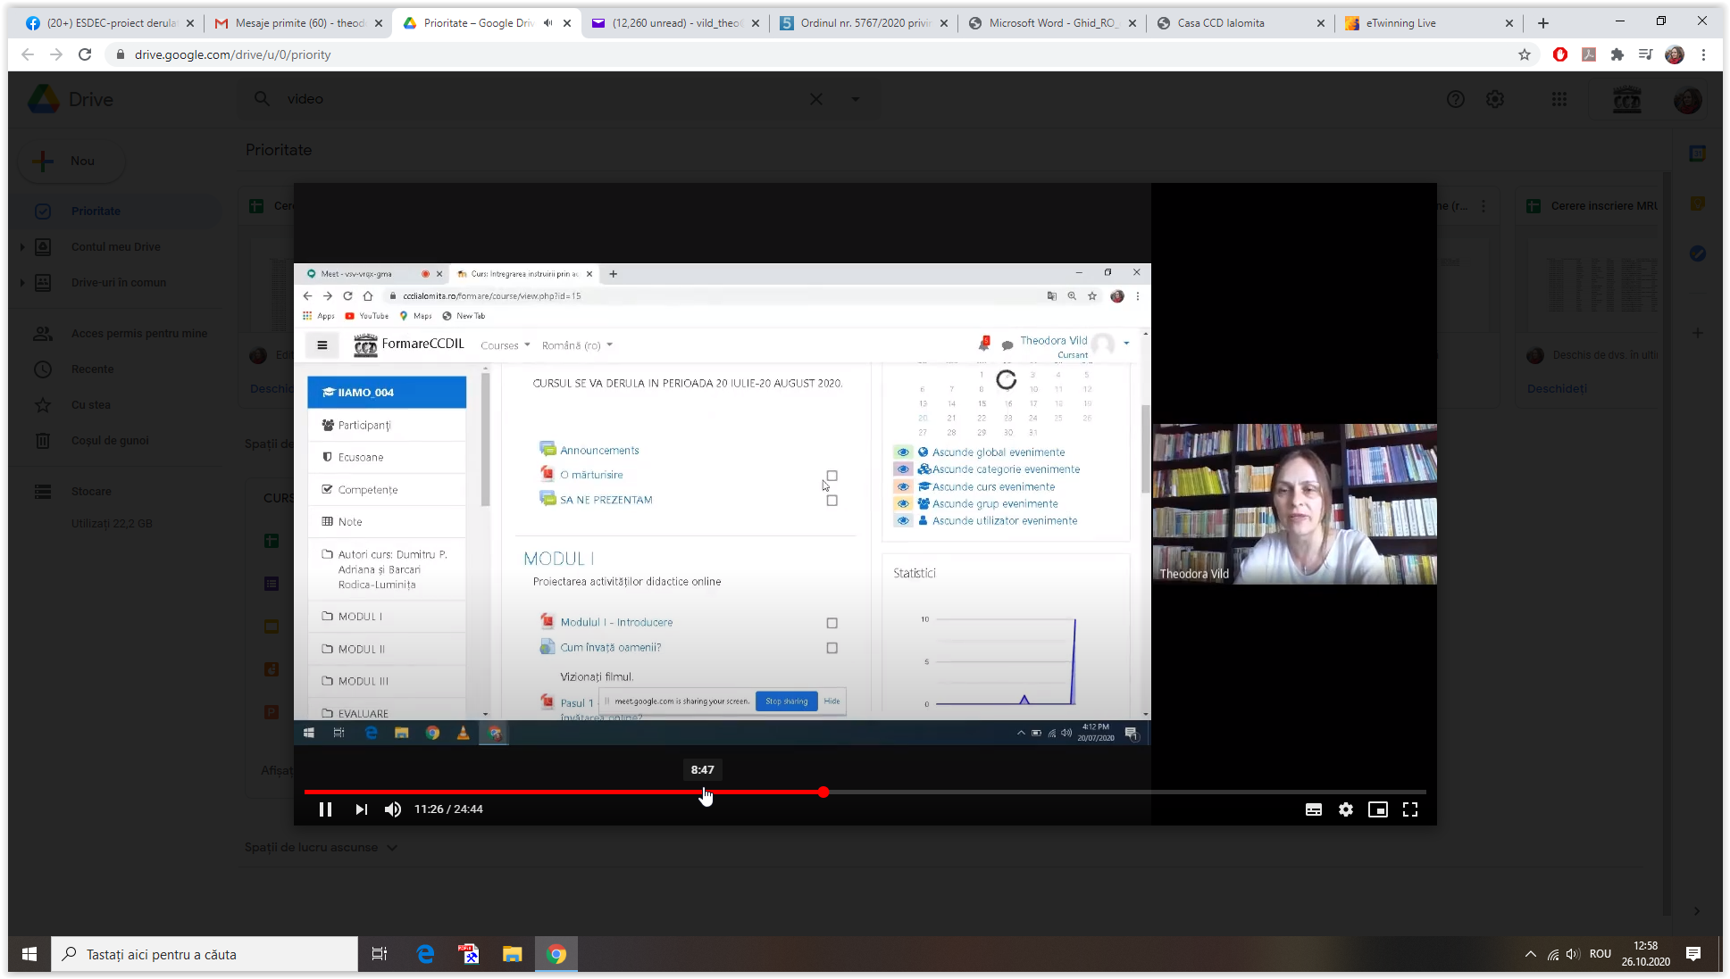
Task: Open File Explorer from taskbar
Action: [x=512, y=955]
